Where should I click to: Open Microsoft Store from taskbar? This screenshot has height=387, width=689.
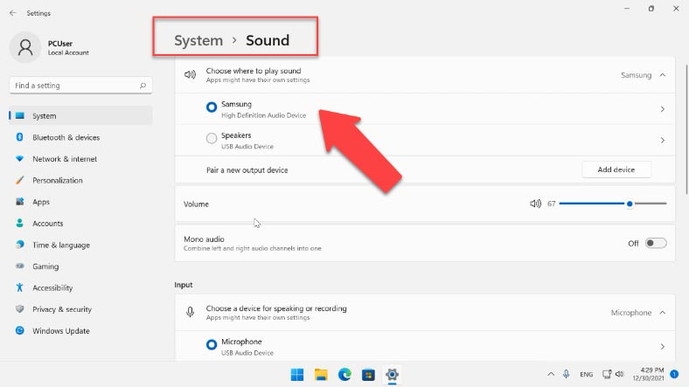coord(368,374)
